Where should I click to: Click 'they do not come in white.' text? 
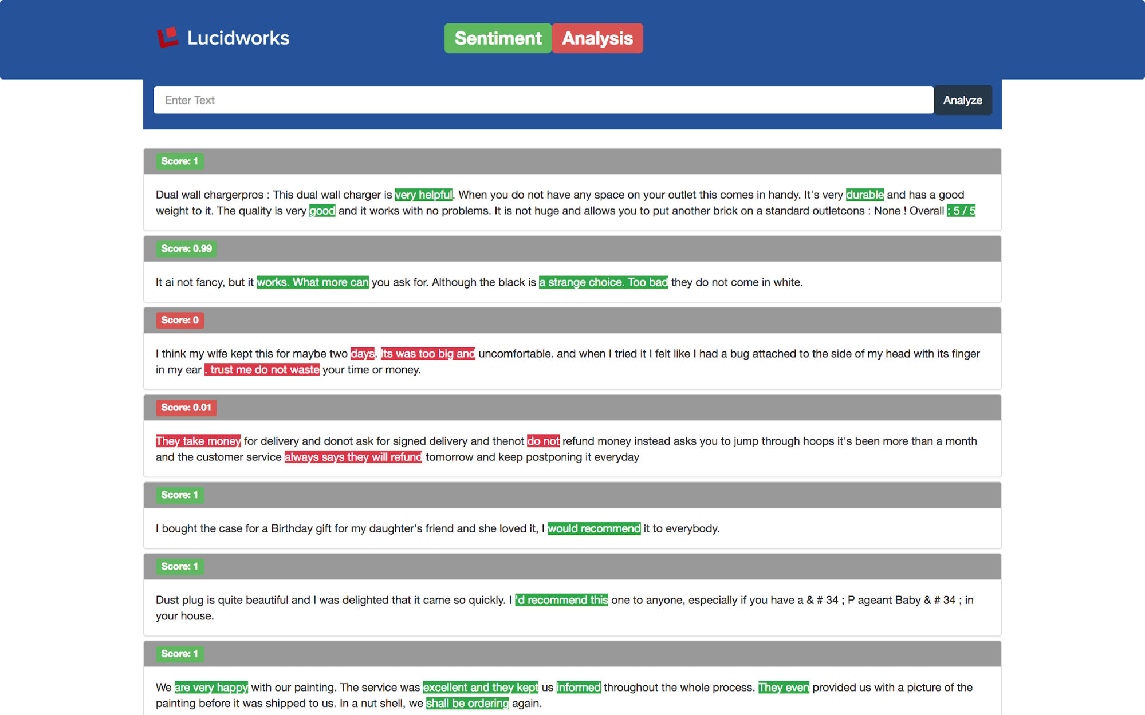point(737,282)
